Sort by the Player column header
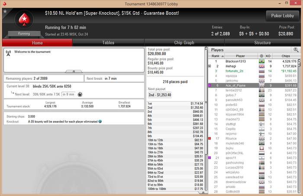Viewport: 303px width, 196px height. tap(240, 56)
